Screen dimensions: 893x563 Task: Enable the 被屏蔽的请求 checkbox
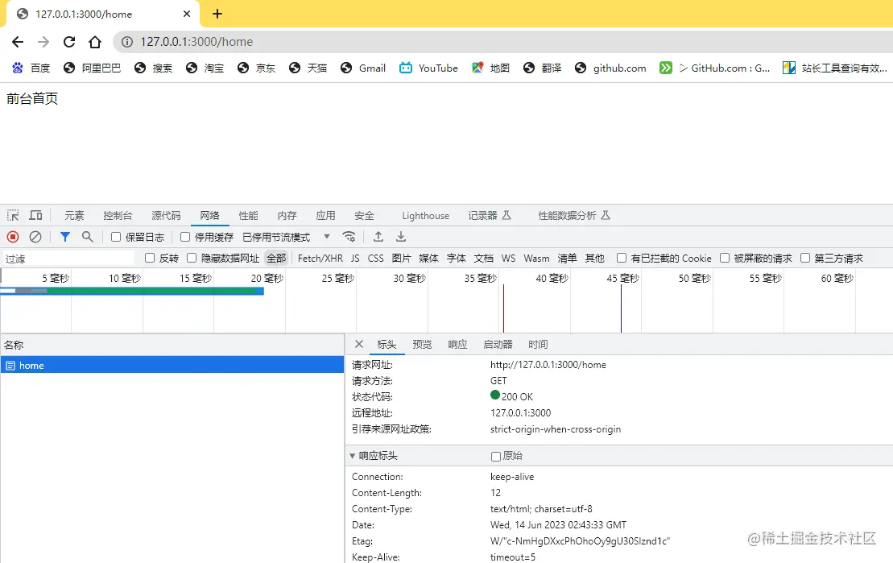(x=725, y=258)
